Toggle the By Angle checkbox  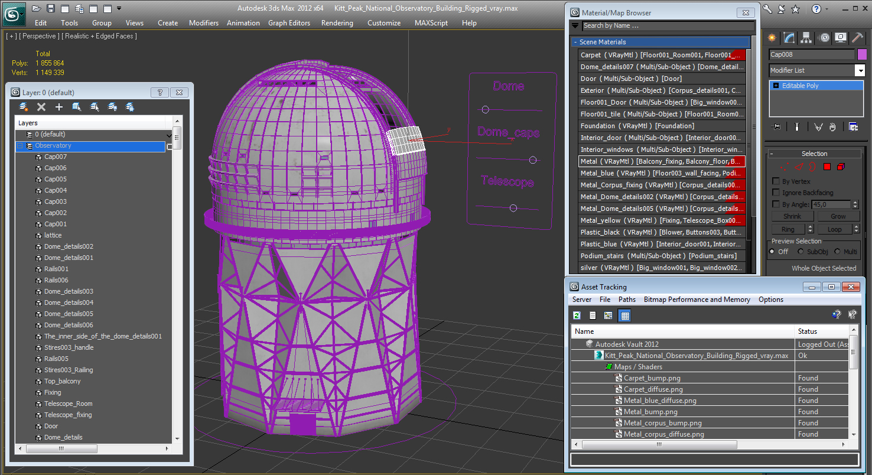(776, 204)
